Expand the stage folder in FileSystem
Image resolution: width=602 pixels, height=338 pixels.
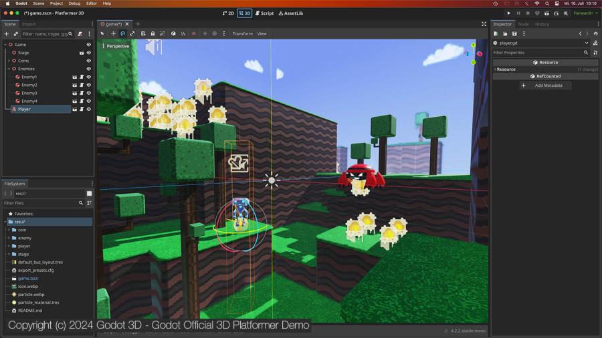9,254
